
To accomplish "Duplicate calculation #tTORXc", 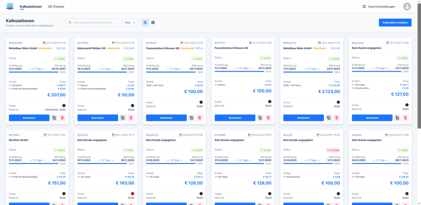I will point(123,118).
